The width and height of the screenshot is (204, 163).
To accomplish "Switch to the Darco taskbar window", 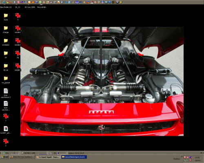I will click(x=74, y=157).
